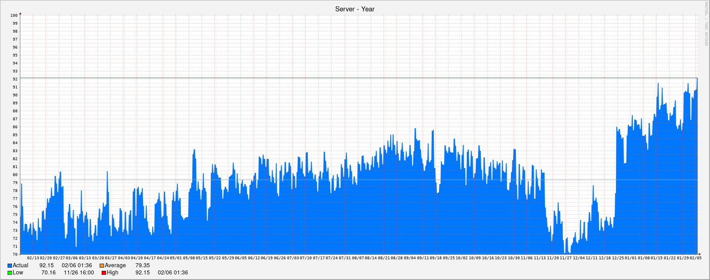Click the High timestamp 02/06 01:36
710x280 pixels.
tap(173, 273)
